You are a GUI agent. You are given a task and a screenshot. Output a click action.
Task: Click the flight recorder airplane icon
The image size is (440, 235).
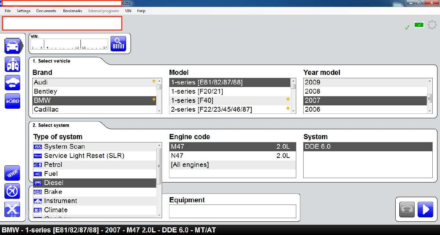tap(12, 191)
